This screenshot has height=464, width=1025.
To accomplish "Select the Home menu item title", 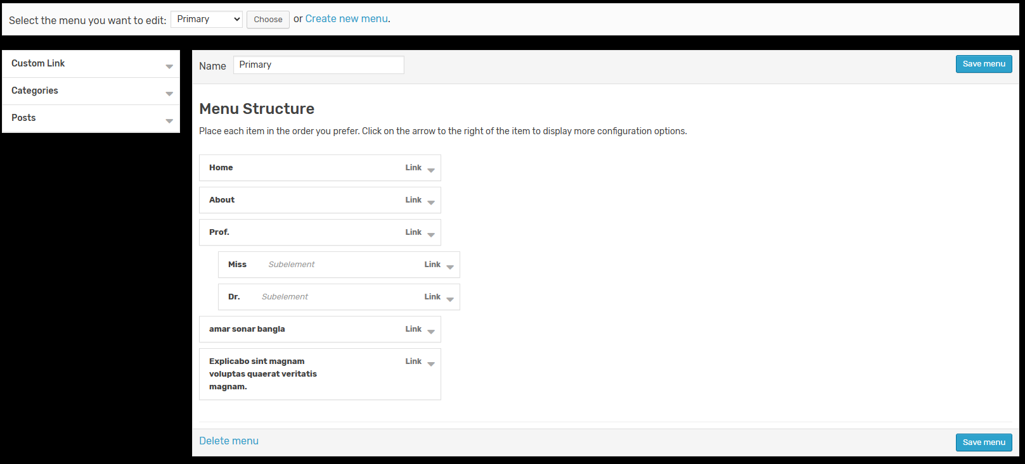I will tap(221, 168).
